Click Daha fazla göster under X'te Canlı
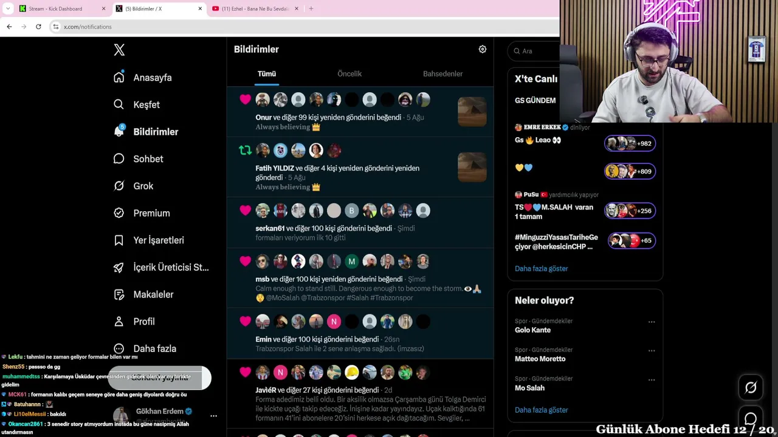The image size is (778, 437). [541, 268]
